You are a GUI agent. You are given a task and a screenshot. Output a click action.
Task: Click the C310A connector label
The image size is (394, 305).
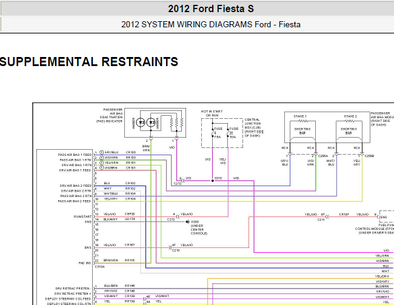[99, 266]
